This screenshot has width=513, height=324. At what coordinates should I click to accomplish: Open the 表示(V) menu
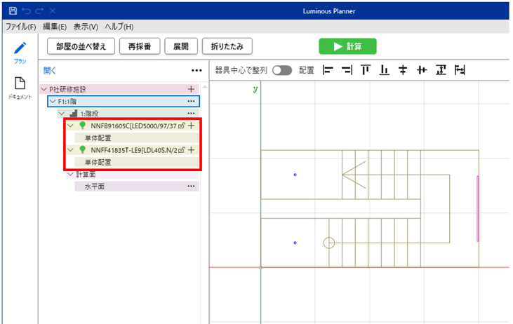pyautogui.click(x=86, y=27)
